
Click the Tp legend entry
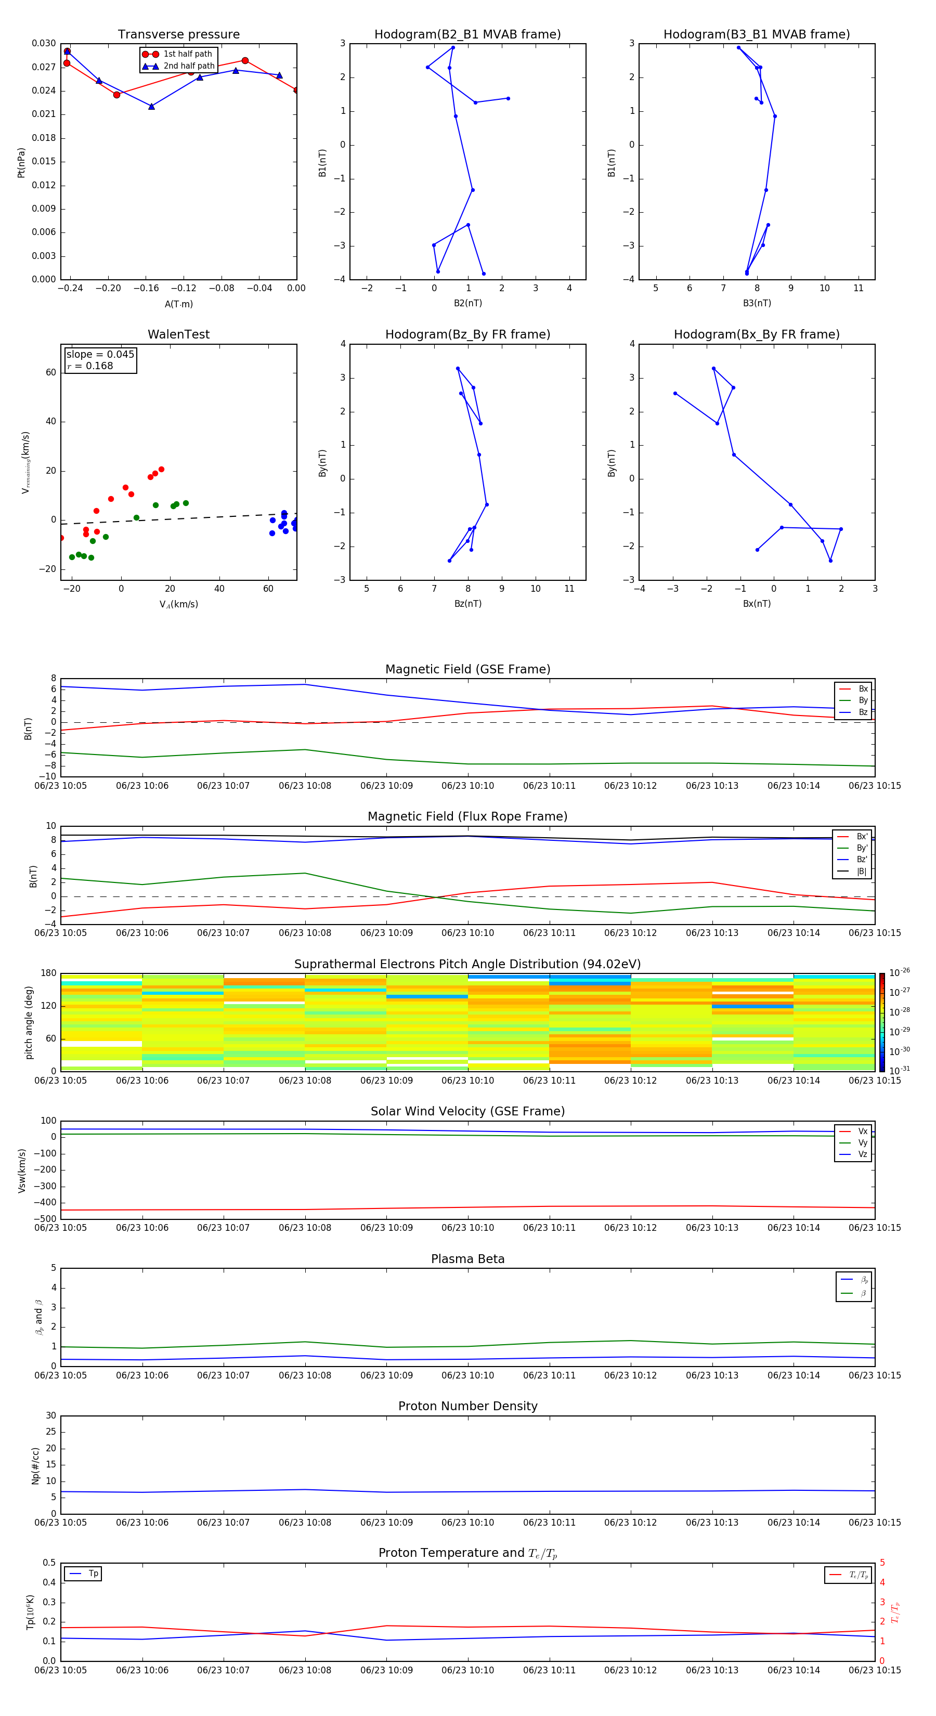[83, 1574]
